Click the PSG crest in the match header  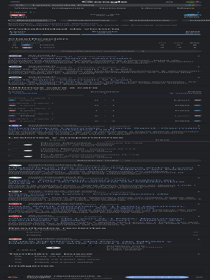192,15
